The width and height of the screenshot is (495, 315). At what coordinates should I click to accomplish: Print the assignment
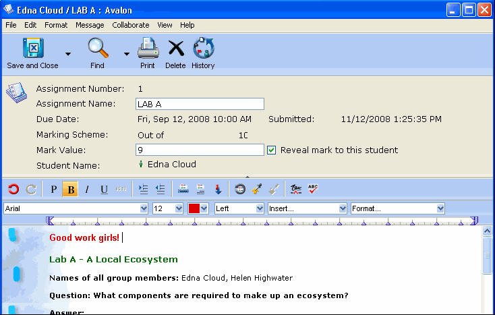(148, 49)
